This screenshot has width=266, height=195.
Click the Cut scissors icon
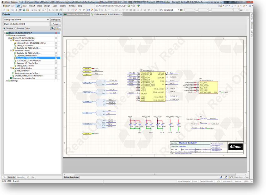50,10
